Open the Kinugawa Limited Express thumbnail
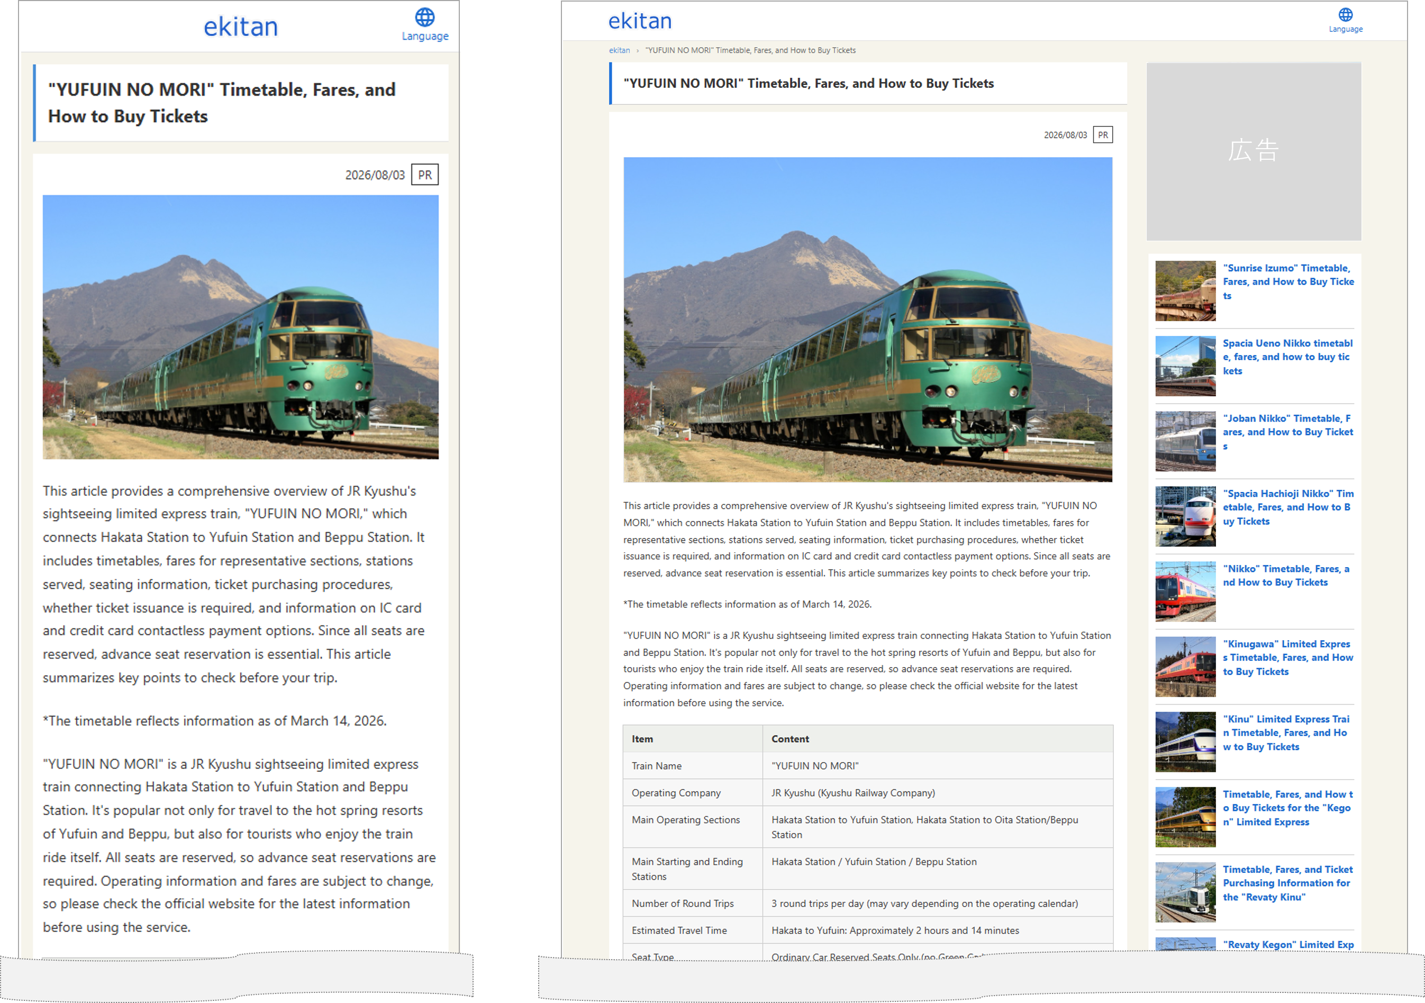This screenshot has height=1003, width=1425. (1185, 667)
